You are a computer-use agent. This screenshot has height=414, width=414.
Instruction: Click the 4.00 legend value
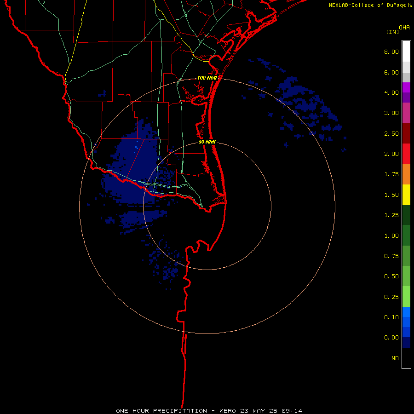click(x=391, y=92)
